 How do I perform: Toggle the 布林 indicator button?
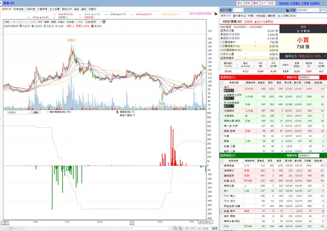[x=40, y=22]
